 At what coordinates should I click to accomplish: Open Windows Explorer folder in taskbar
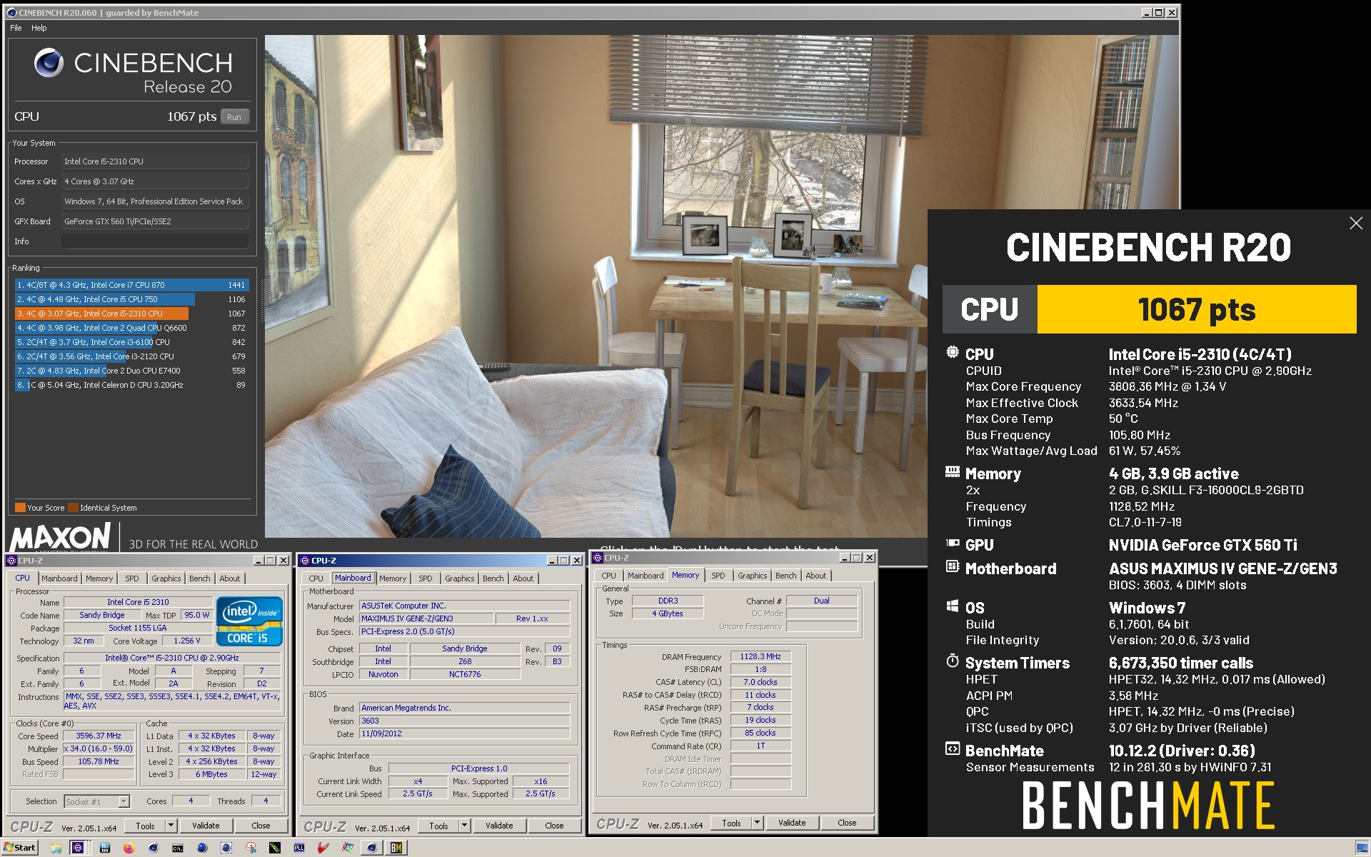pyautogui.click(x=56, y=848)
